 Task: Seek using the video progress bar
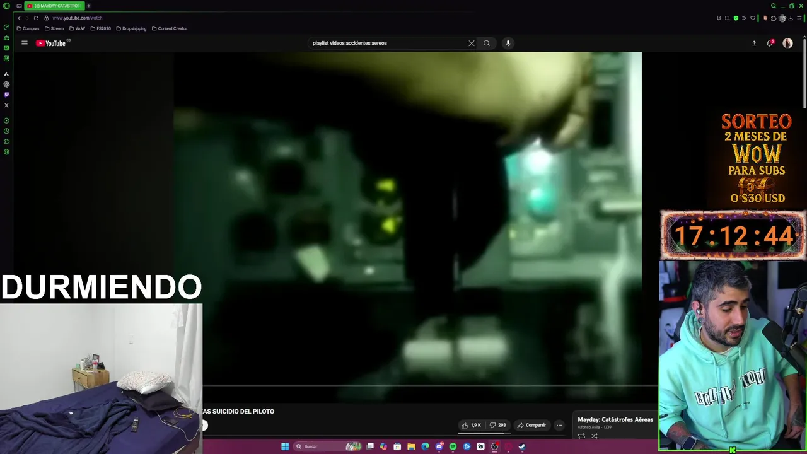pyautogui.click(x=430, y=385)
